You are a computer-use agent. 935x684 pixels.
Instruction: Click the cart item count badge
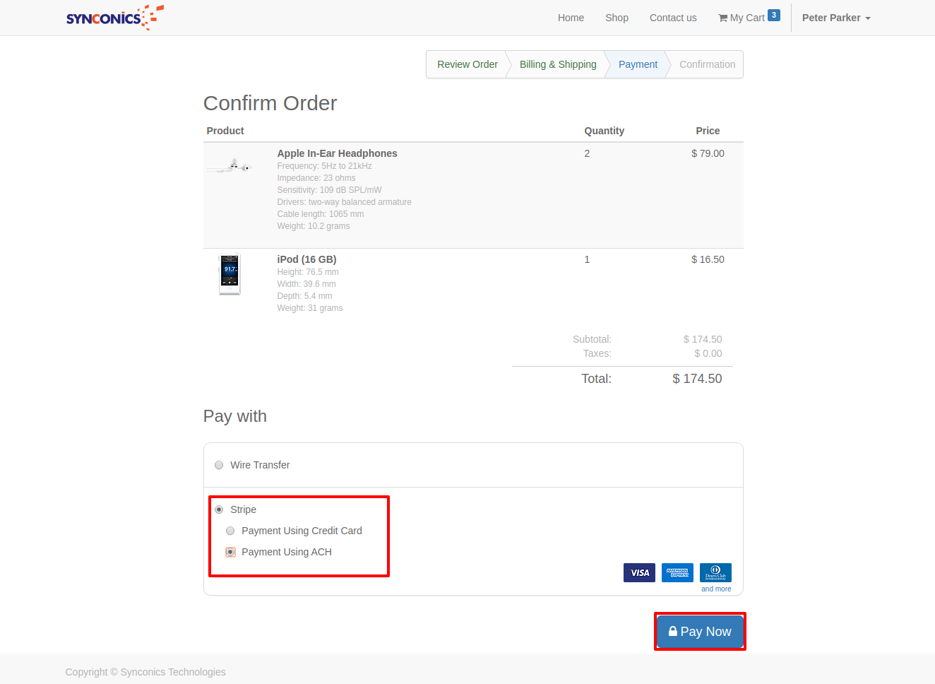coord(774,16)
